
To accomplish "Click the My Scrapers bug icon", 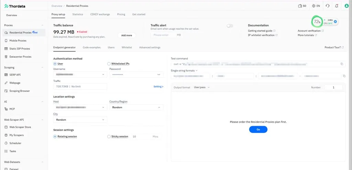I will point(6,135).
